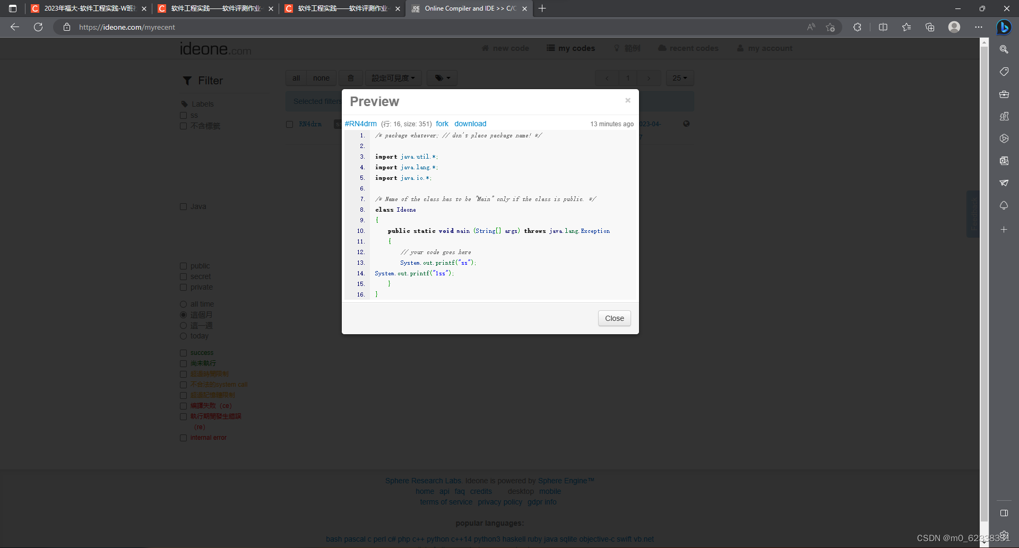Open favorites list icon
The image size is (1019, 548).
(906, 27)
